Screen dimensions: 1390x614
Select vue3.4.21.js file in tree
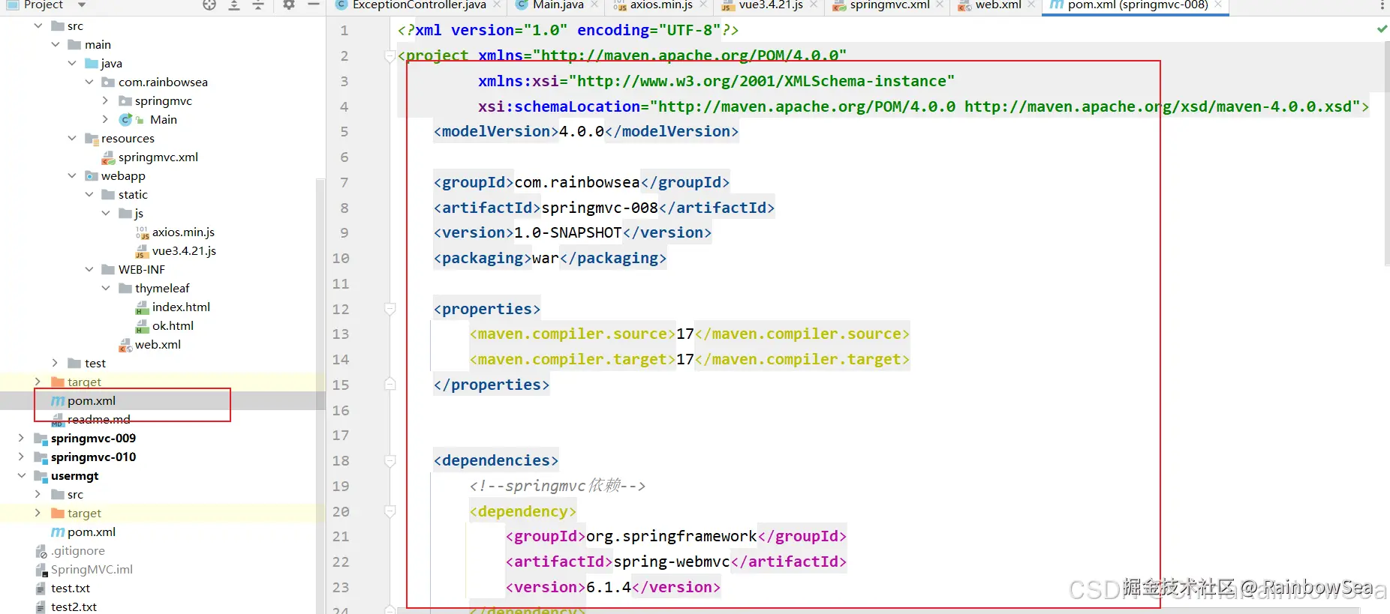184,250
